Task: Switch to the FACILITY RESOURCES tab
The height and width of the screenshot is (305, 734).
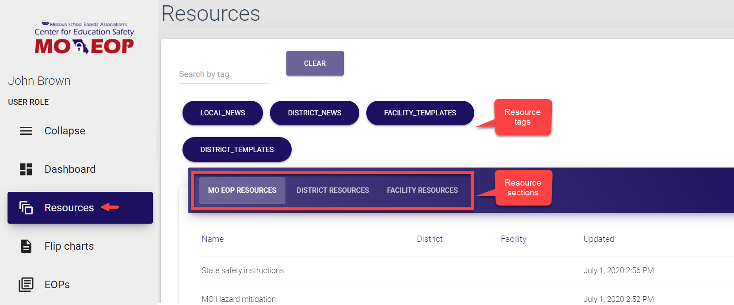Action: [422, 191]
